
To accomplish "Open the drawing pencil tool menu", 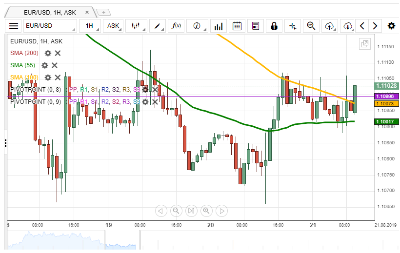I will (158, 26).
